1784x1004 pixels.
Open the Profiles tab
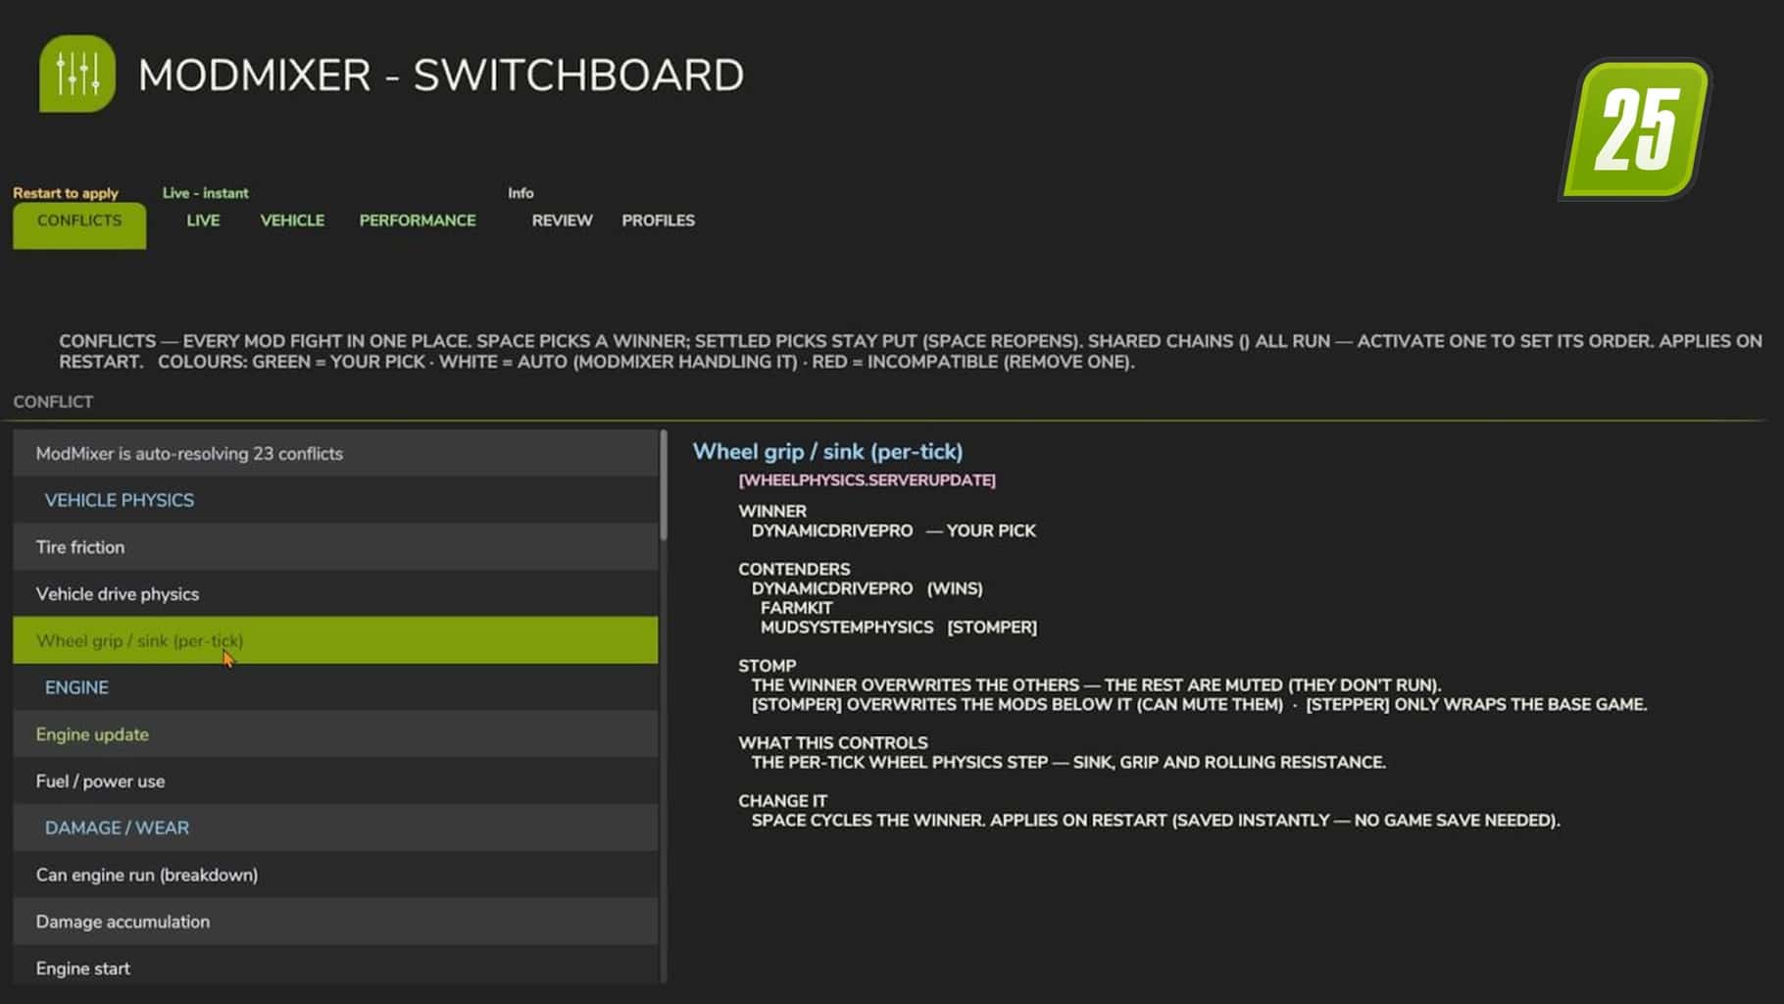(x=658, y=221)
